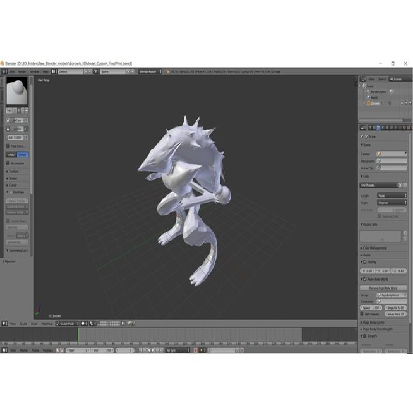The height and width of the screenshot is (413, 413).
Task: Click the record auto-keyframe button
Action: coord(196,351)
